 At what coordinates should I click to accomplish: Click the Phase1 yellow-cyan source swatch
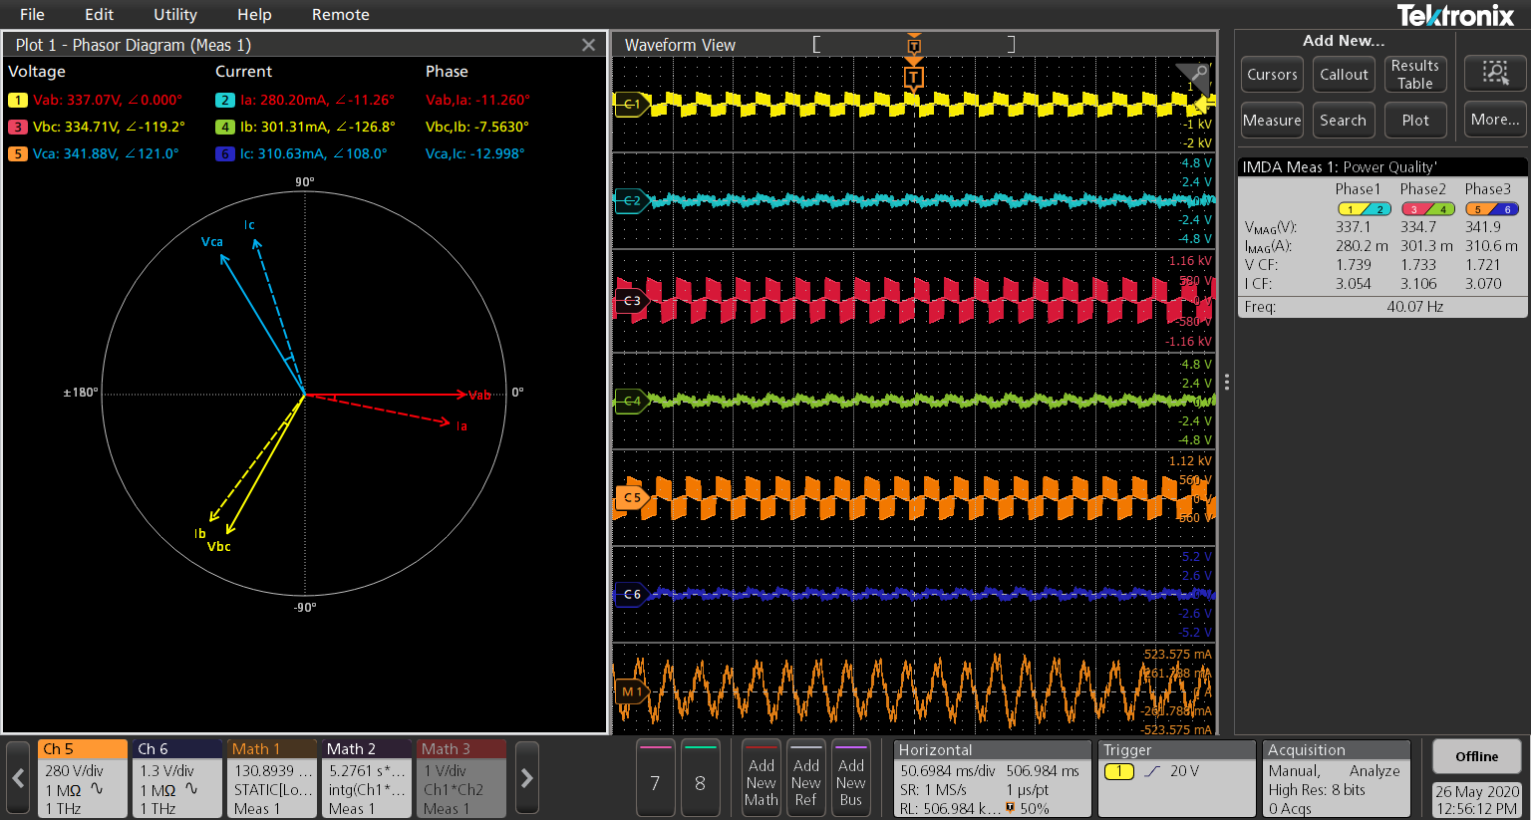pos(1364,209)
